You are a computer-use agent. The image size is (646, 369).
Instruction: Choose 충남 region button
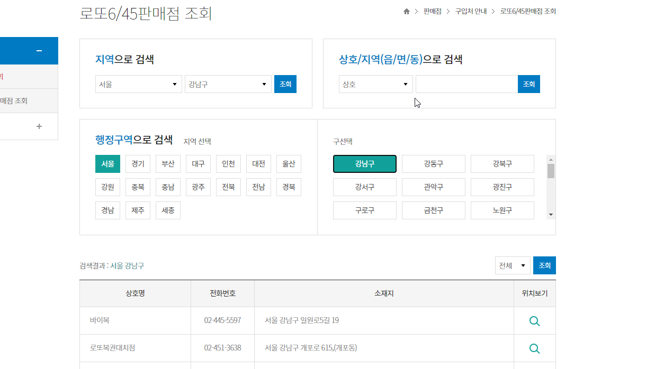[168, 187]
